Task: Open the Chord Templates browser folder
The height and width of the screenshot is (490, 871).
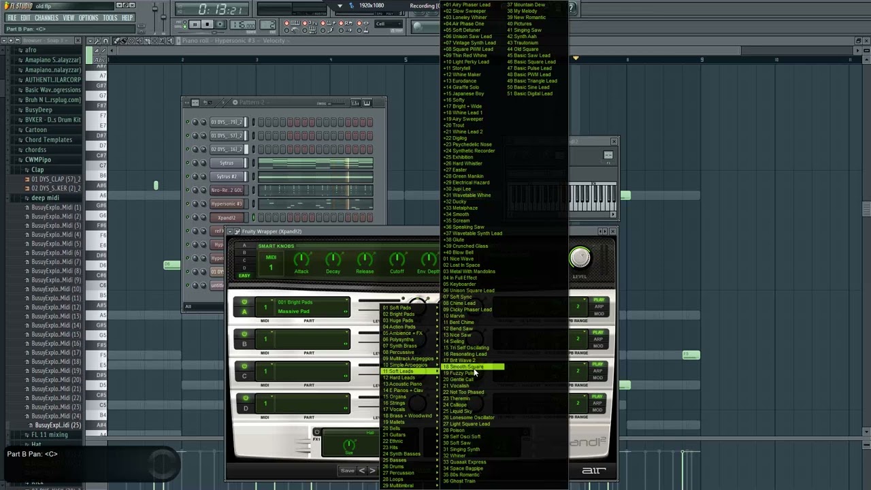Action: click(x=48, y=140)
